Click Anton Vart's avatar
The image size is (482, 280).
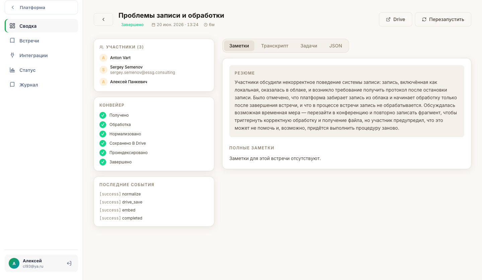click(103, 58)
